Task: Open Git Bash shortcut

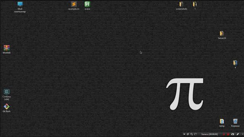Action: pyautogui.click(x=6, y=108)
